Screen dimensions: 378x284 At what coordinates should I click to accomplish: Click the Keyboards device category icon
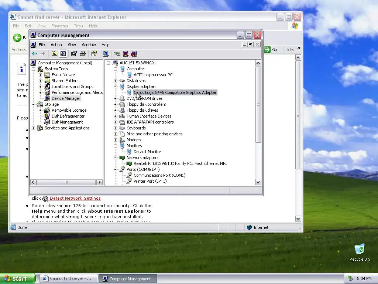[123, 128]
